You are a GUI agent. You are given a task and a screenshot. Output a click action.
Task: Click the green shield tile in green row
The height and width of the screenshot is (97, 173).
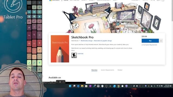pos(39,63)
